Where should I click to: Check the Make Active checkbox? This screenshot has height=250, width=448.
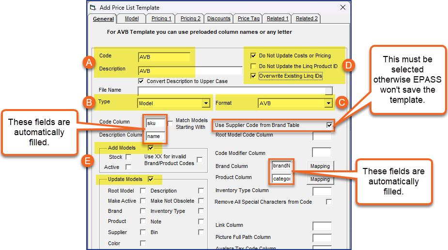tap(143, 201)
